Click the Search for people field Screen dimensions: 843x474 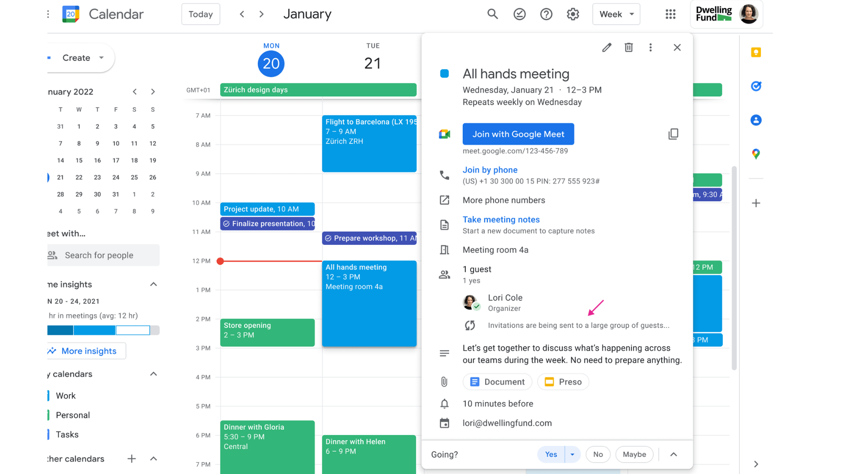[x=103, y=255]
